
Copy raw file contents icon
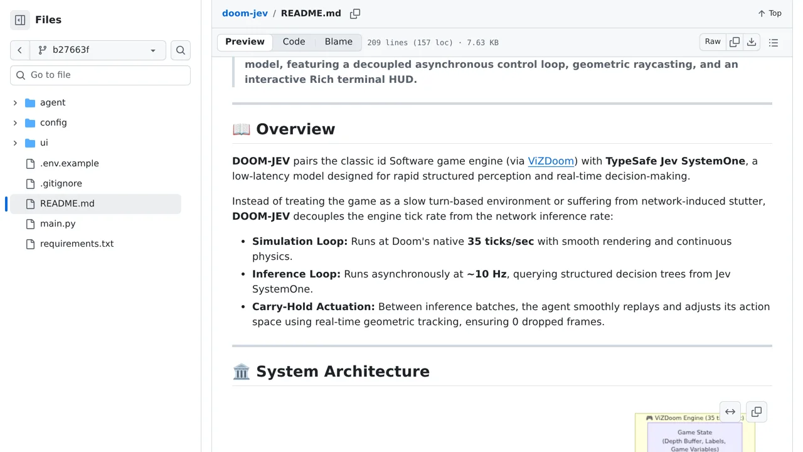(x=735, y=42)
